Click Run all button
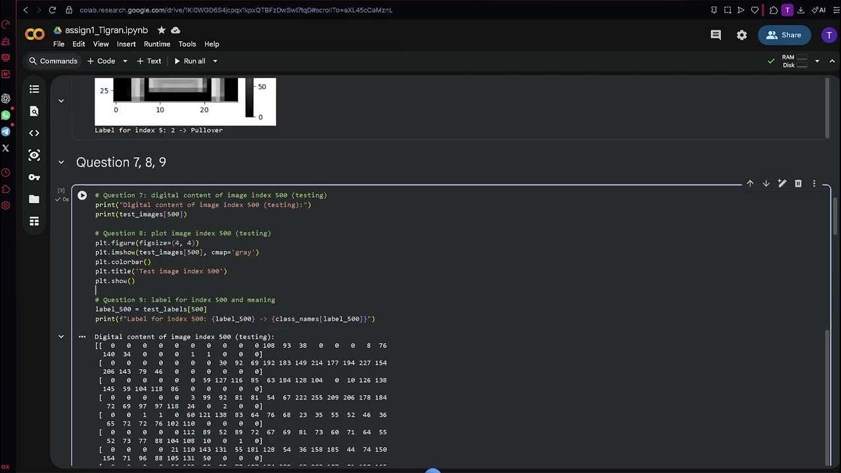Viewport: 841px width, 473px height. click(x=189, y=61)
